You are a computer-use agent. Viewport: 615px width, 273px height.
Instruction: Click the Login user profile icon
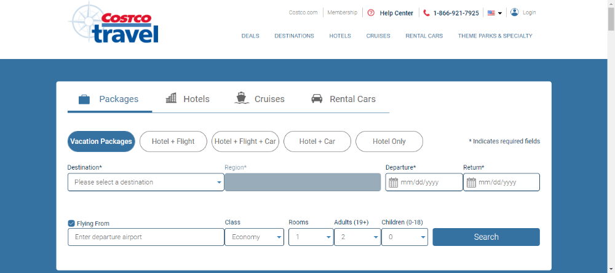(515, 12)
